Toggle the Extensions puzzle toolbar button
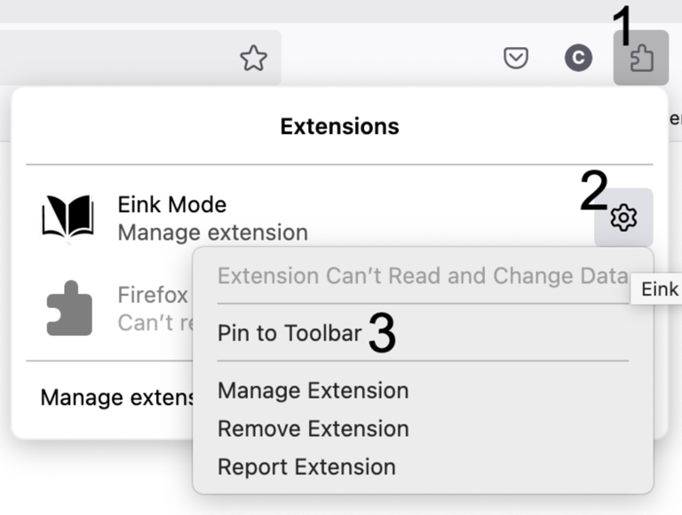The image size is (682, 515). click(640, 59)
